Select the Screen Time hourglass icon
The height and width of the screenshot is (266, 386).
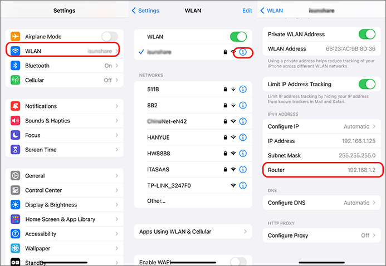(15, 150)
